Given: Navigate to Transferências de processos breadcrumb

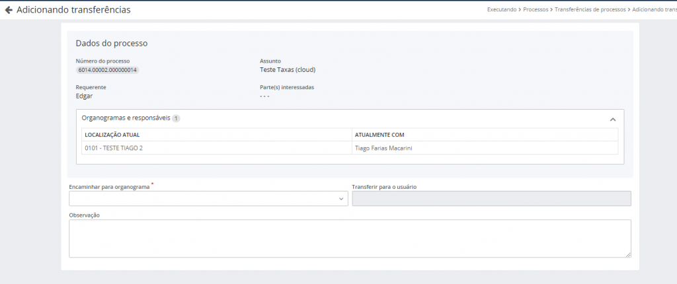Looking at the screenshot, I should pyautogui.click(x=590, y=10).
